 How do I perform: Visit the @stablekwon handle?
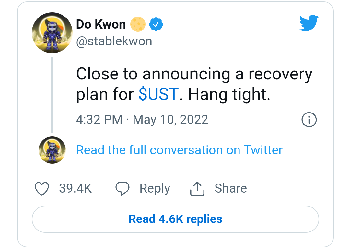click(x=114, y=41)
